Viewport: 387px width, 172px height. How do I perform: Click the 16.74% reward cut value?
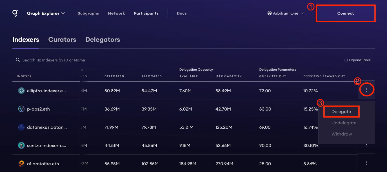(x=311, y=127)
